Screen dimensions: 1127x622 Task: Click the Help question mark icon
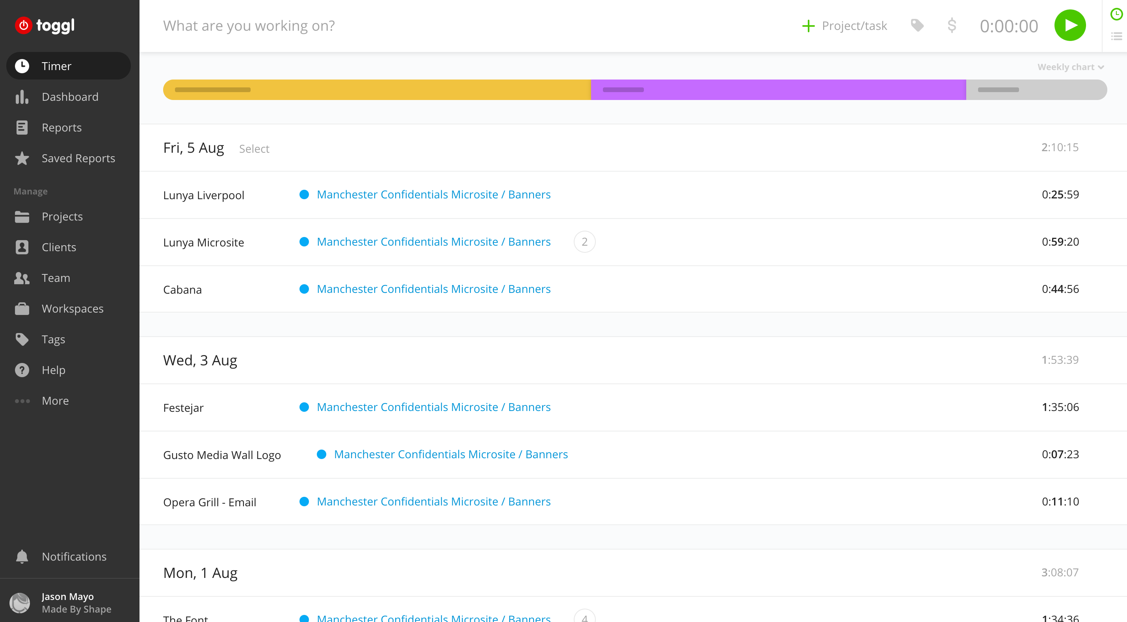pos(22,370)
